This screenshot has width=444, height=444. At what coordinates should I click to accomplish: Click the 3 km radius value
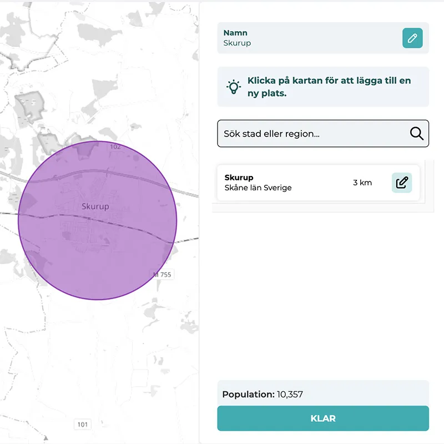click(363, 183)
